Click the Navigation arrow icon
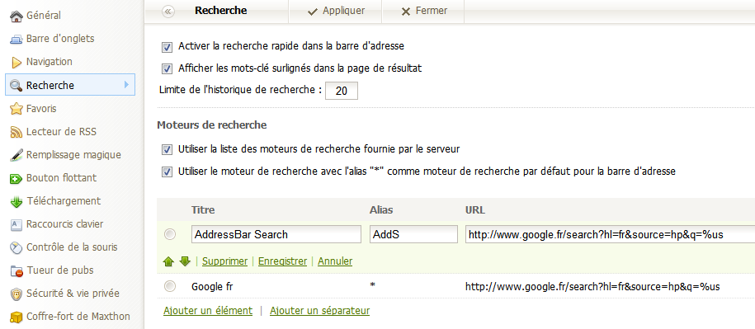This screenshot has height=329, width=755. click(17, 62)
